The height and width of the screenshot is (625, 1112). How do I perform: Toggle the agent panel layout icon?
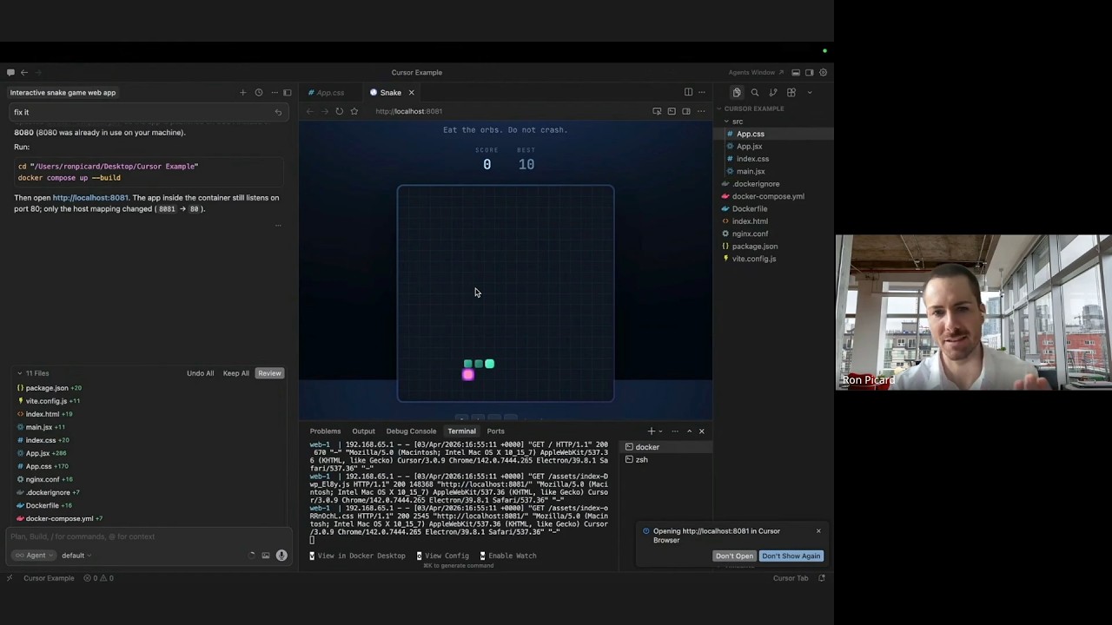(288, 93)
